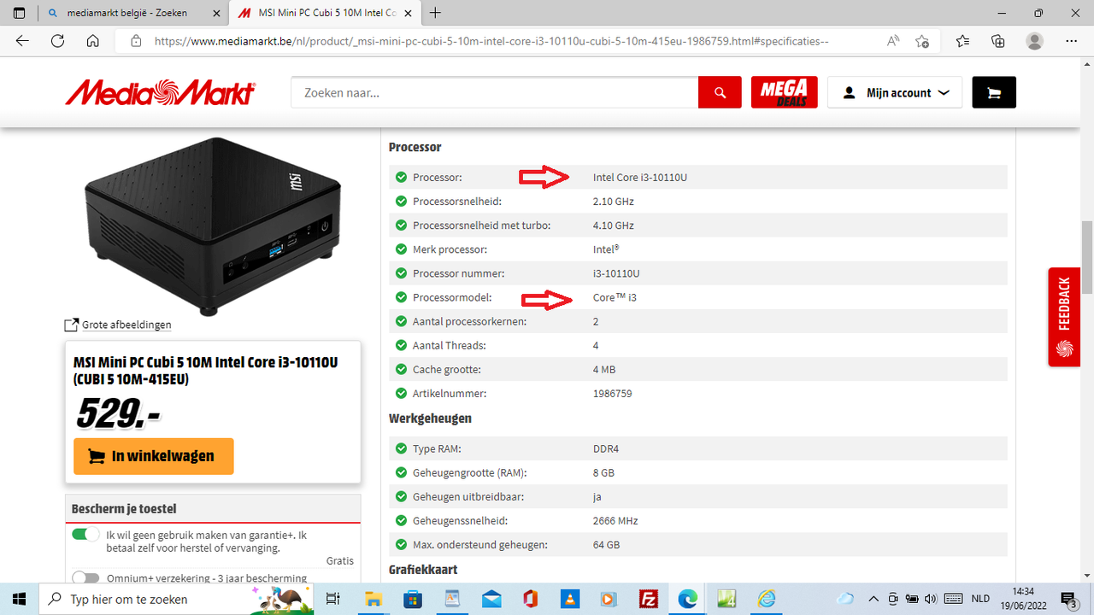The height and width of the screenshot is (615, 1094).
Task: Open the Mega Deals banner
Action: coord(784,92)
